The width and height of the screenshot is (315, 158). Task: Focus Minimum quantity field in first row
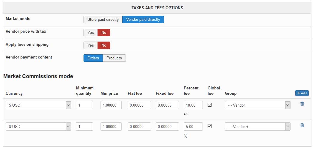[x=84, y=105]
